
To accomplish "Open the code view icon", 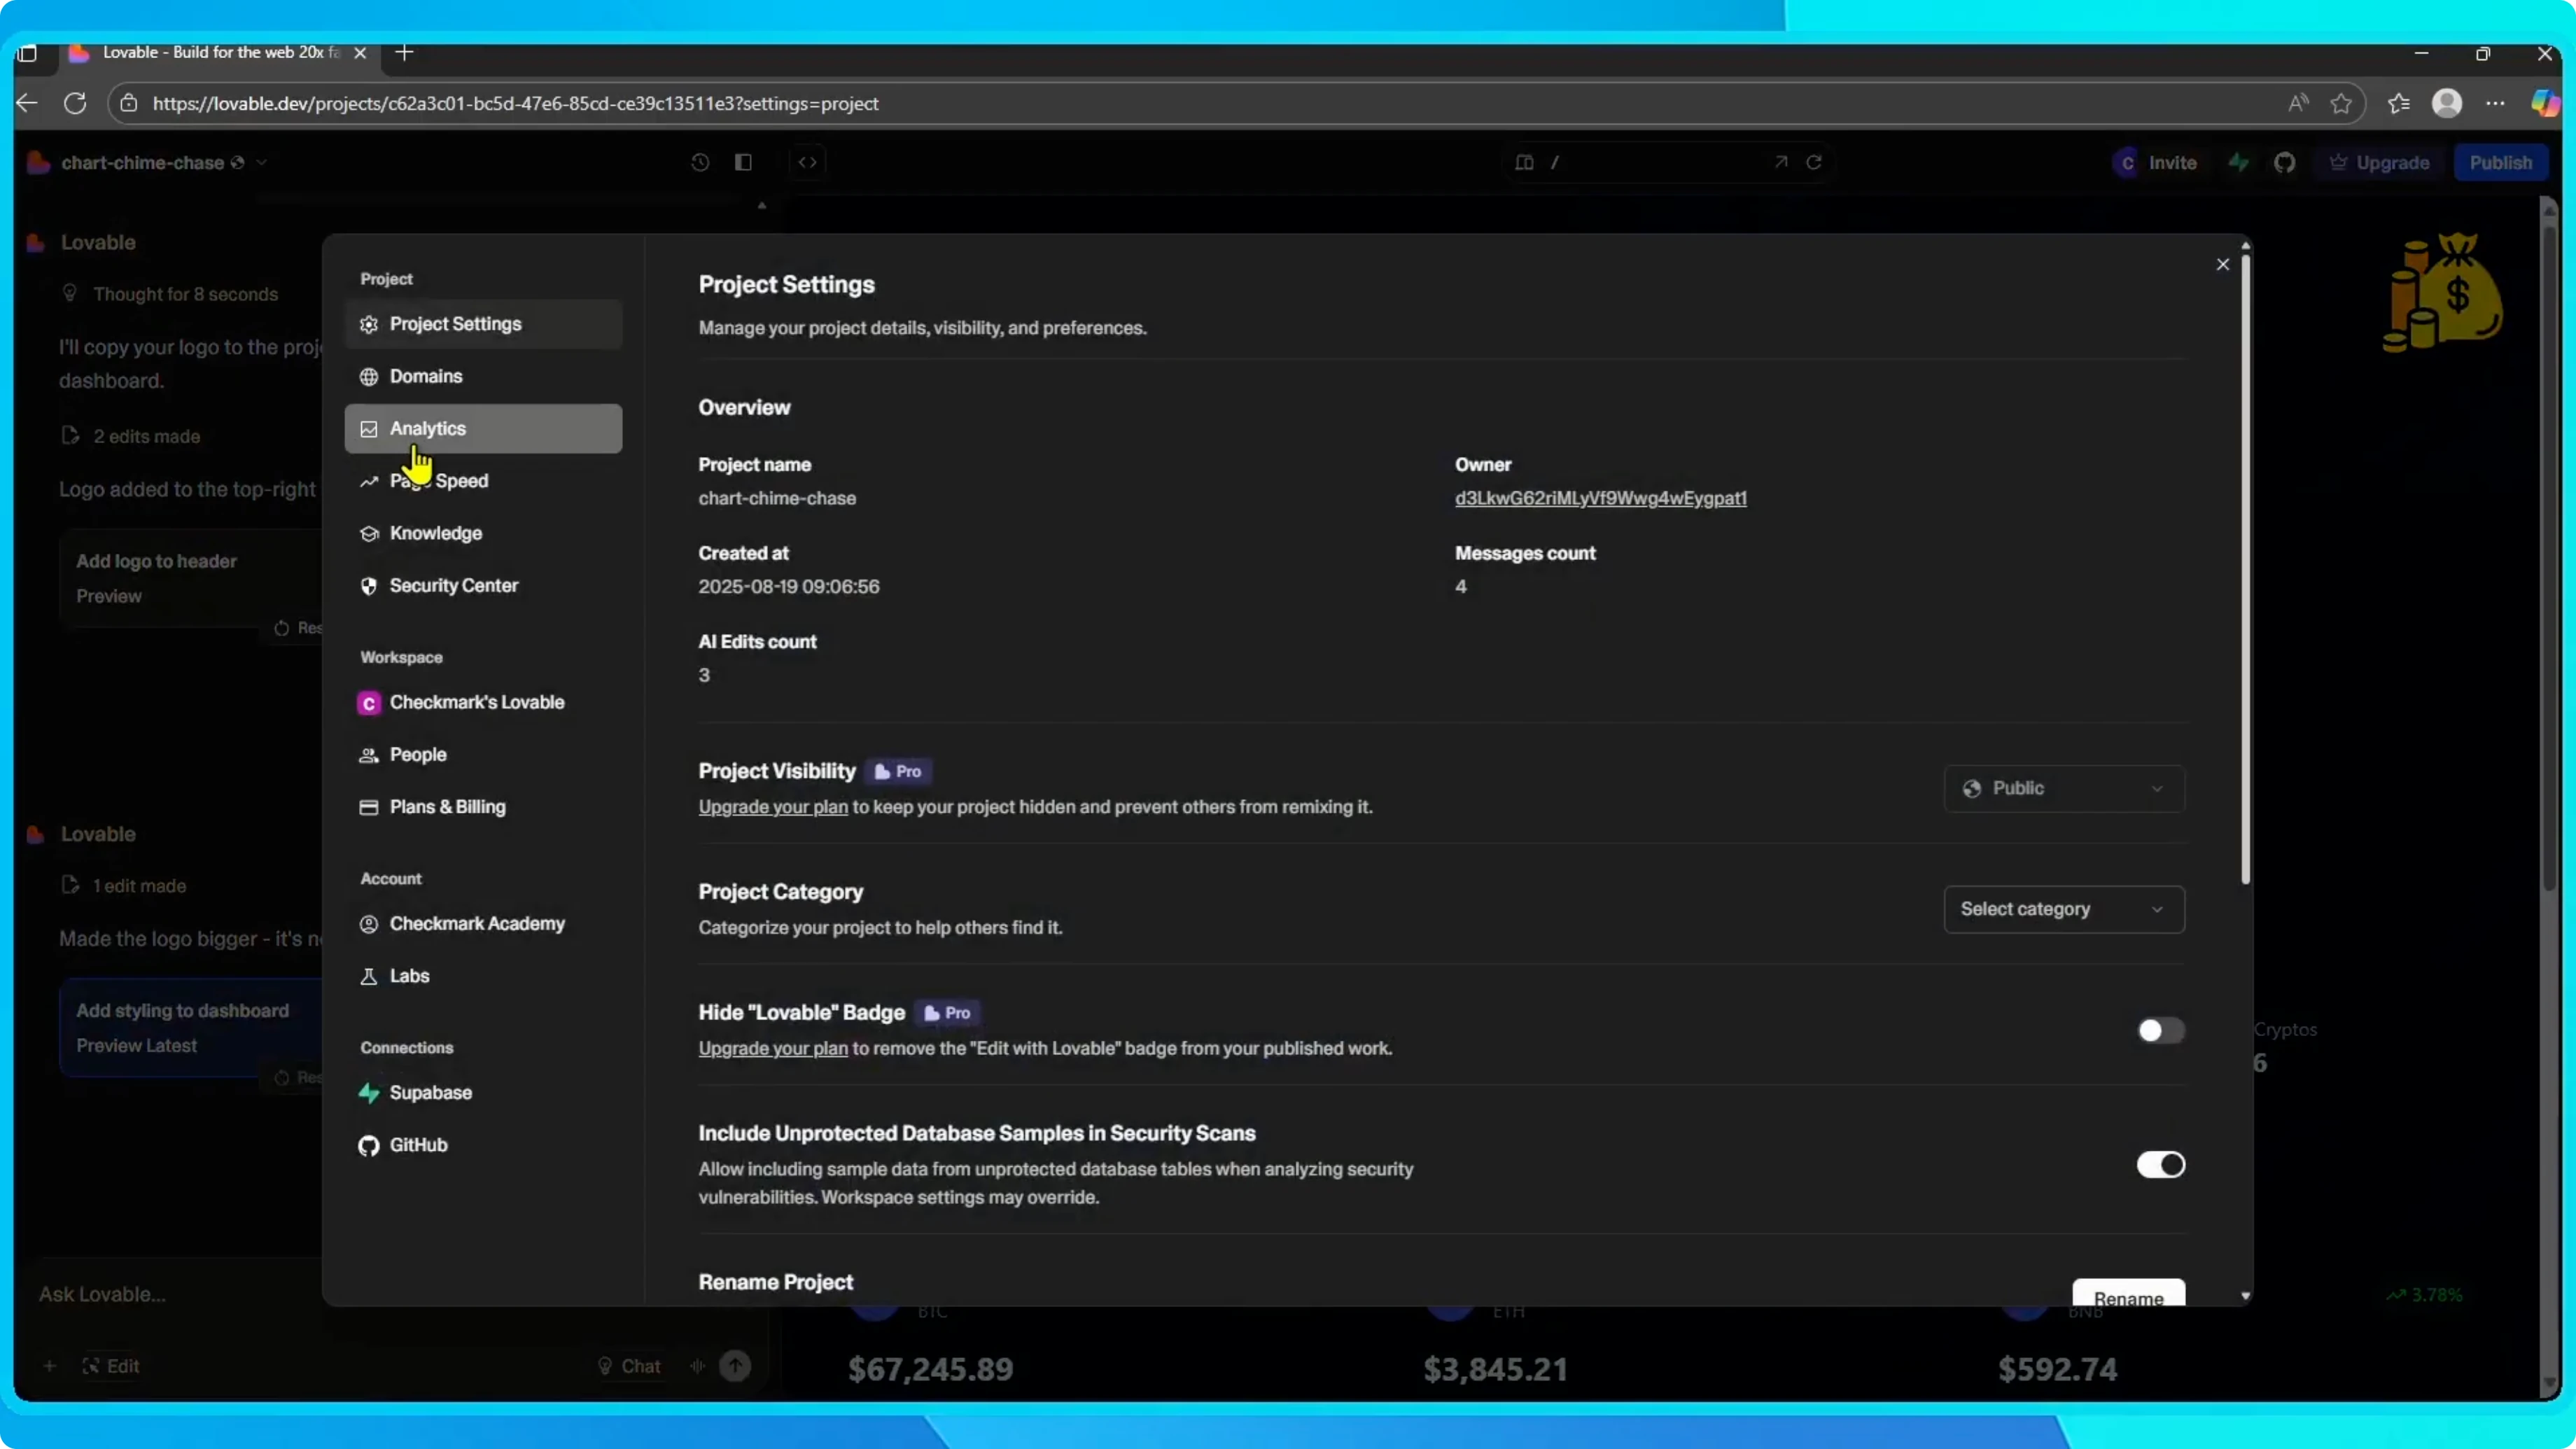I will pos(808,162).
